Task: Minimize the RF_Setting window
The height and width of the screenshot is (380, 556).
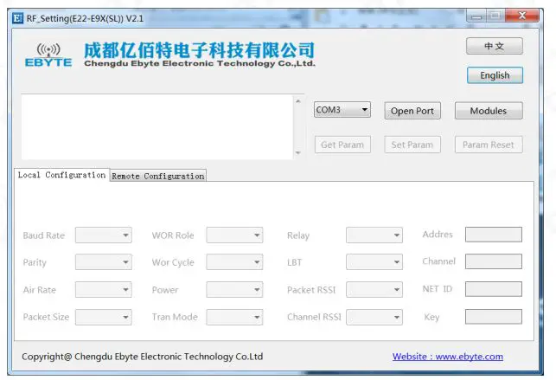Action: (x=476, y=16)
